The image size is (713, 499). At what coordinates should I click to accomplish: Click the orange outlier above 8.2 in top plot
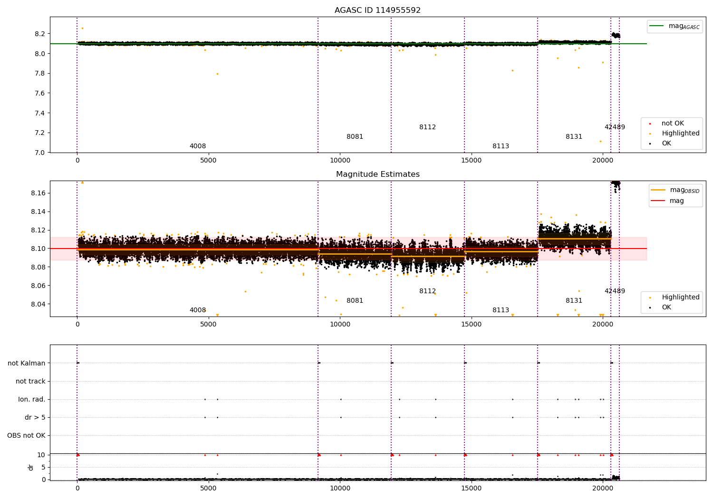pyautogui.click(x=82, y=28)
